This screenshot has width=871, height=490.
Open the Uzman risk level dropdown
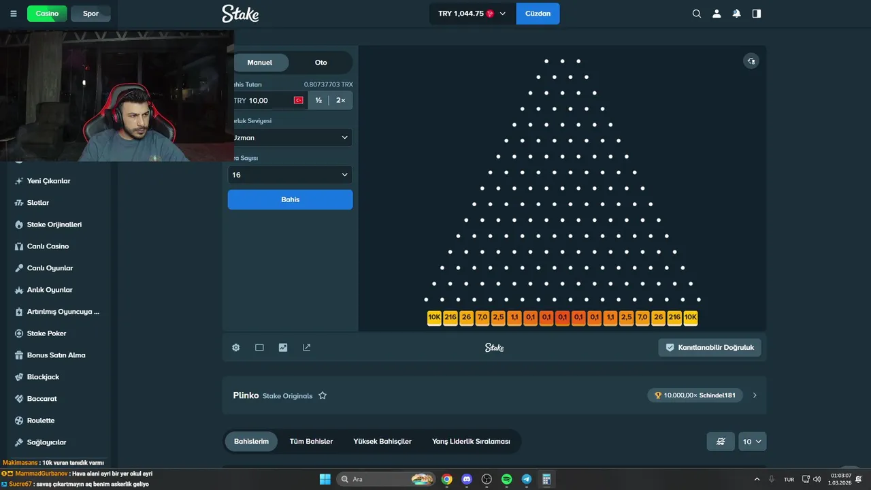point(290,137)
